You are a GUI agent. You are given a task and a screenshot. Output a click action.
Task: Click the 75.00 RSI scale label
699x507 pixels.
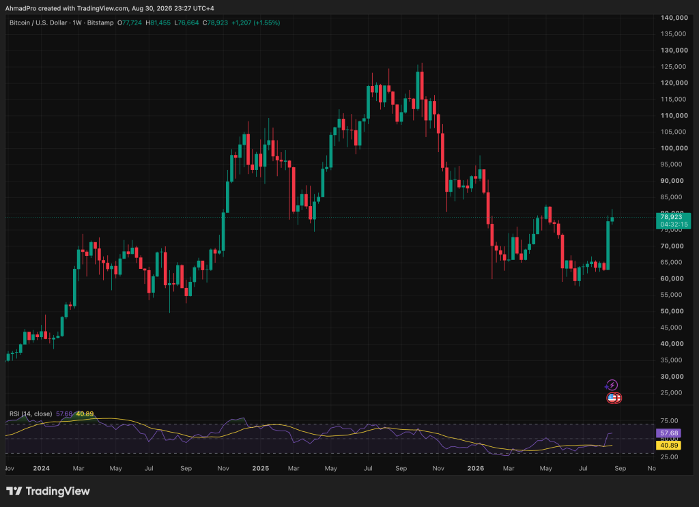[x=669, y=420]
